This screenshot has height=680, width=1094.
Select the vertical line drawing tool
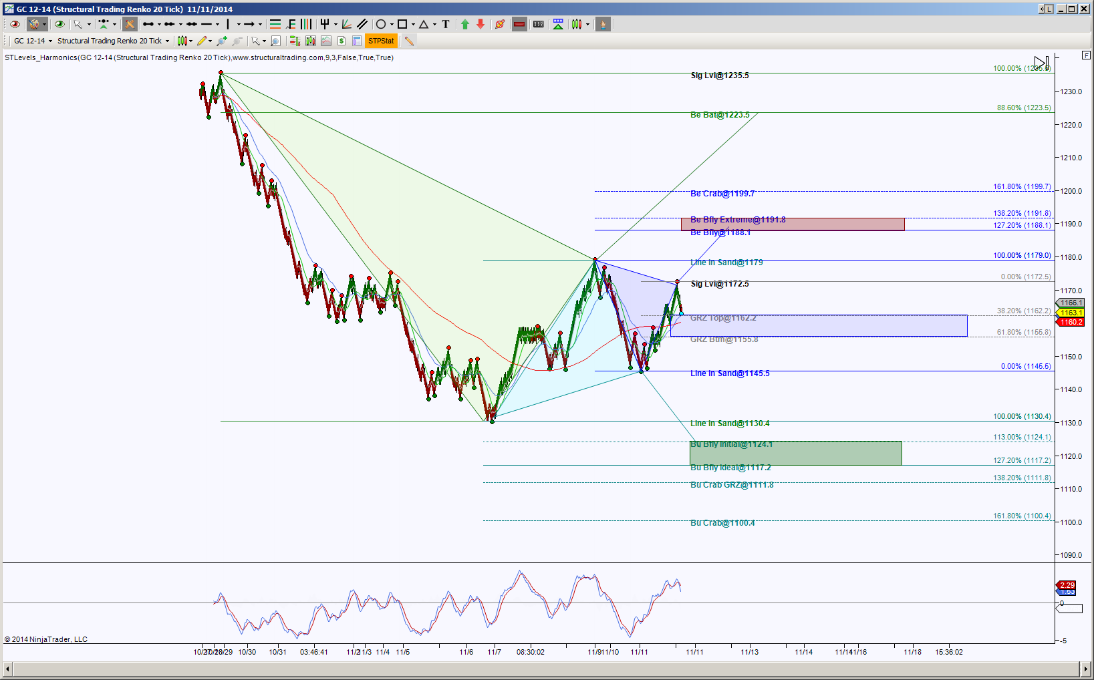[228, 24]
